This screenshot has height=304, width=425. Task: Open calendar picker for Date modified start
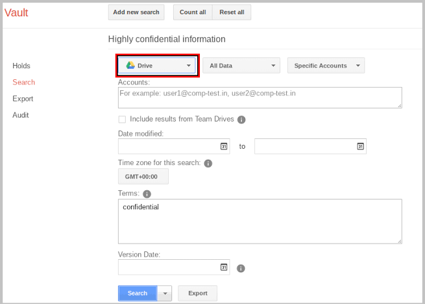coord(225,146)
